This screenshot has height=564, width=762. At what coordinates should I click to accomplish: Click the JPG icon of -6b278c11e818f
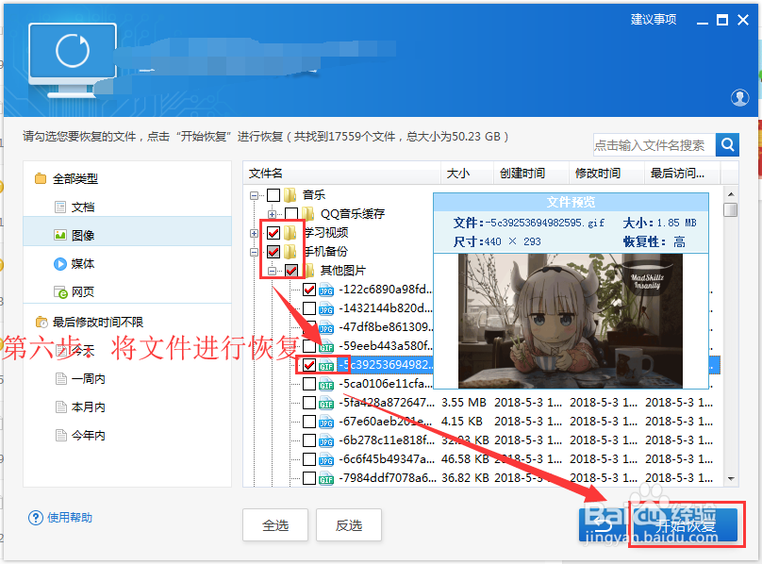pos(326,440)
